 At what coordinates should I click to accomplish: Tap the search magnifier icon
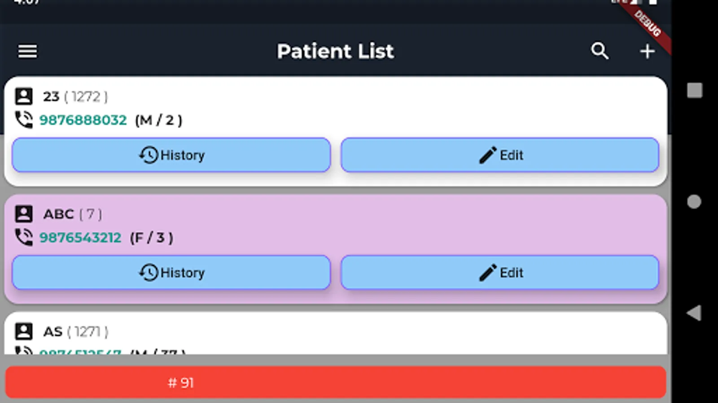pyautogui.click(x=600, y=51)
